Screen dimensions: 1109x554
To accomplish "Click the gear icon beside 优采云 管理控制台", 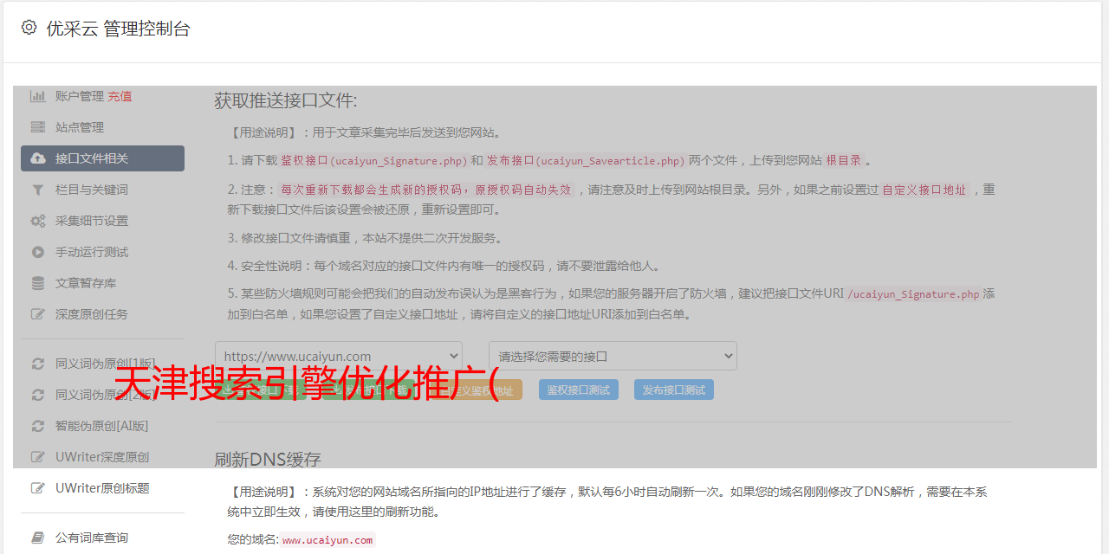I will coord(29,28).
